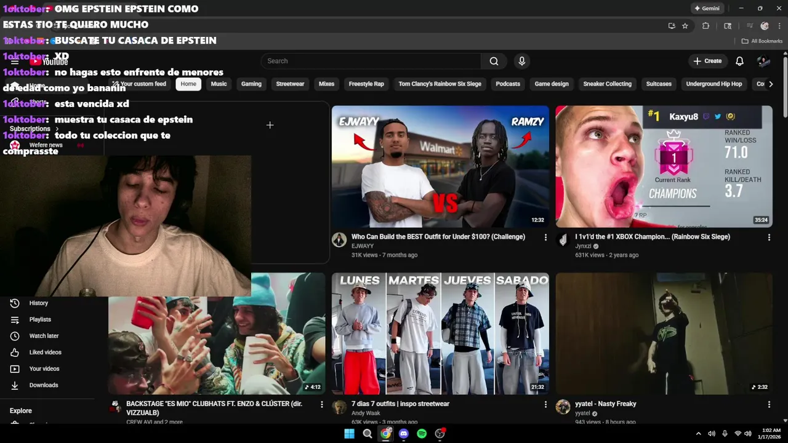Open Chrome three-dot menu
788x443 pixels.
pos(779,26)
